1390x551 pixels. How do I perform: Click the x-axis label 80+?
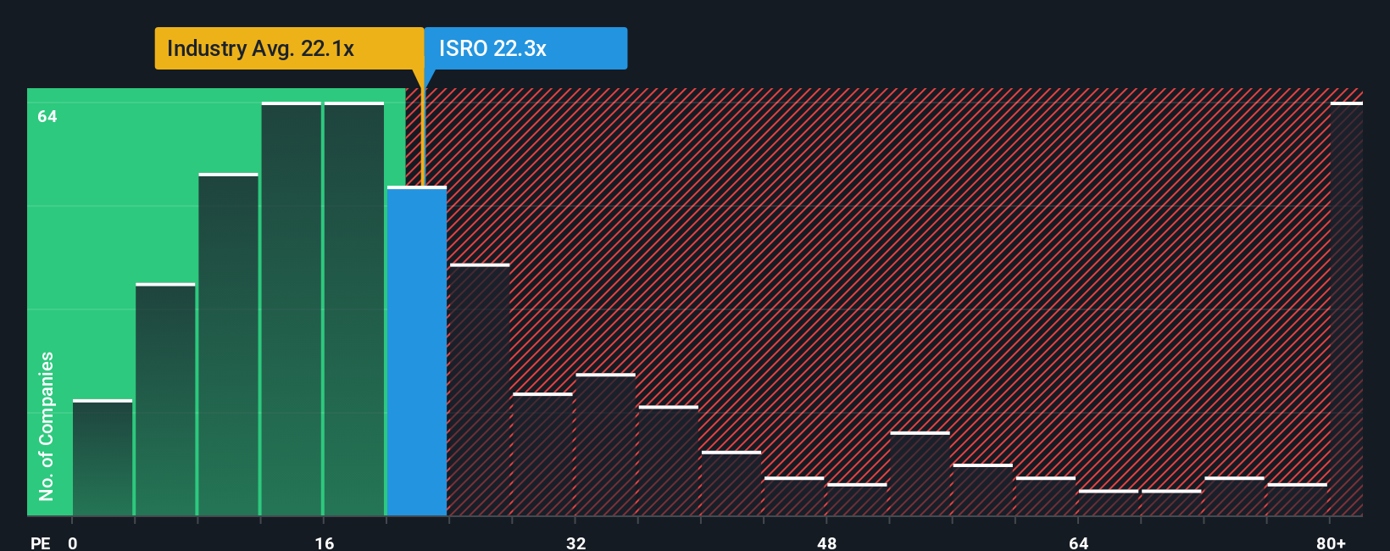pos(1331,543)
